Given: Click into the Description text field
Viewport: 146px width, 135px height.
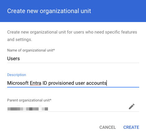Looking at the screenshot, I should coord(73,83).
